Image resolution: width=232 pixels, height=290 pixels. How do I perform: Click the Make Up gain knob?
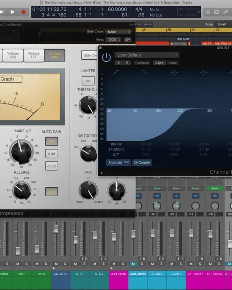click(x=21, y=152)
